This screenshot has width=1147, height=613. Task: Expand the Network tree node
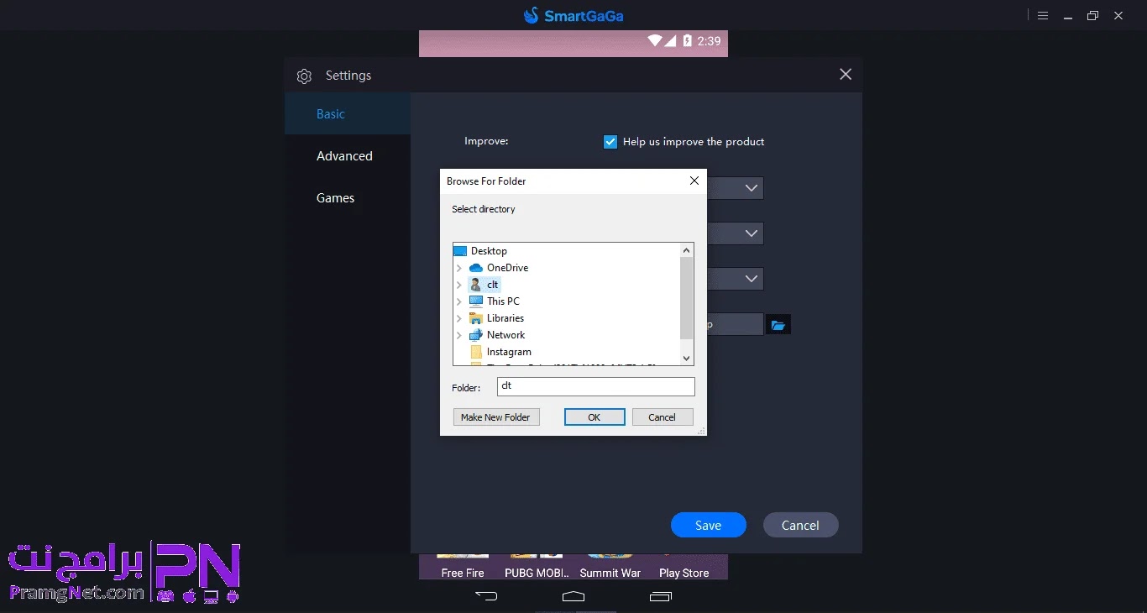click(x=459, y=335)
